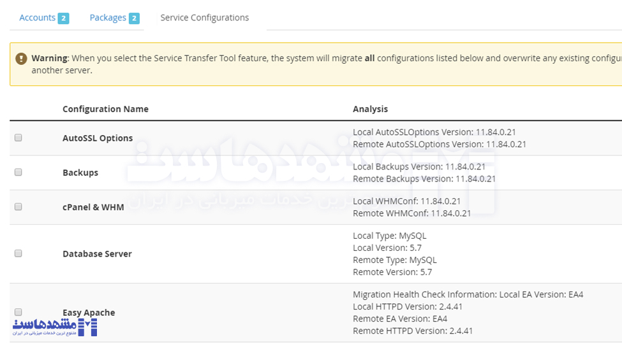Check the cPanel & WHM checkbox
This screenshot has width=622, height=349.
[19, 206]
